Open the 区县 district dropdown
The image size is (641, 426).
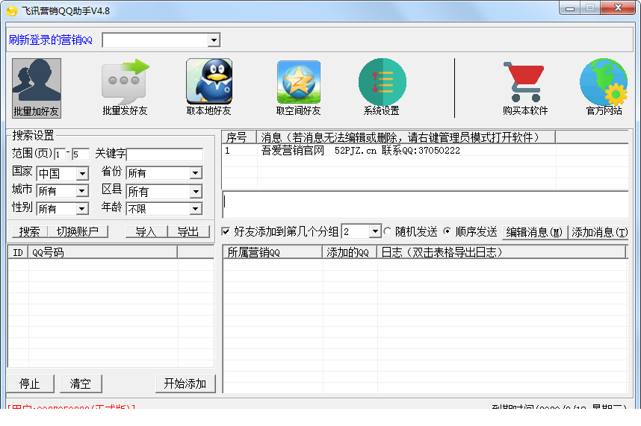point(196,192)
